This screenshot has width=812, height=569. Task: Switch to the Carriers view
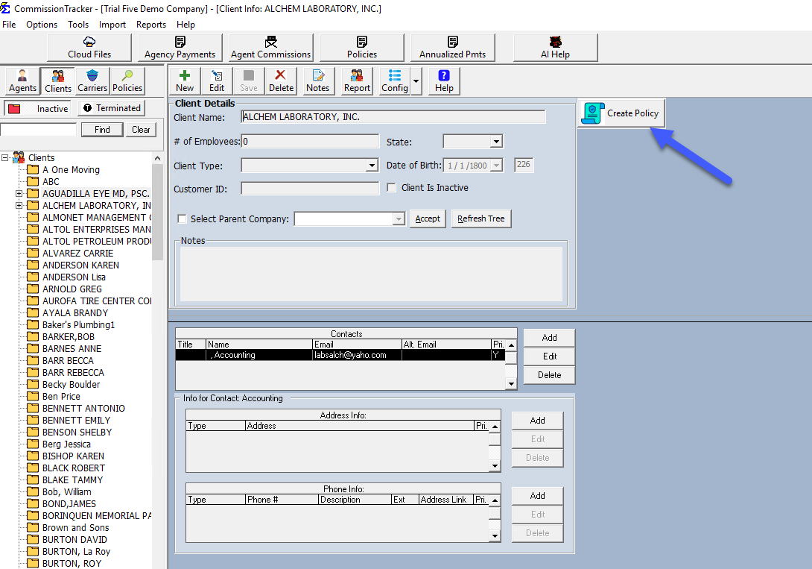click(x=92, y=81)
